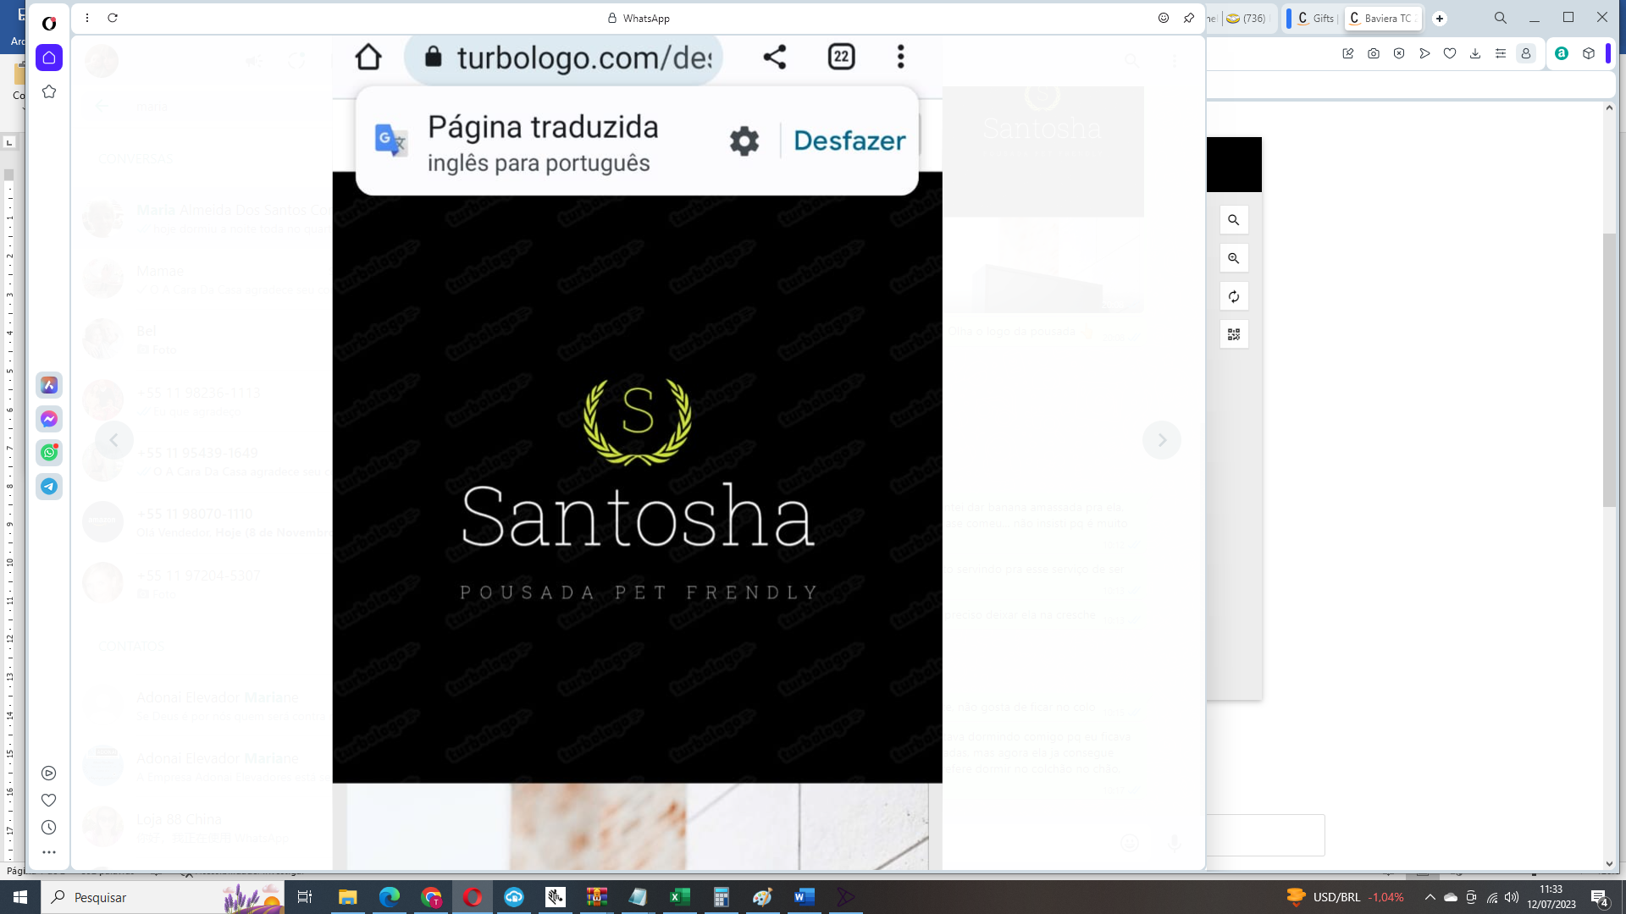Open the WhatsApp panel three-dot menu
Screen dimensions: 1626x914
coord(87,18)
